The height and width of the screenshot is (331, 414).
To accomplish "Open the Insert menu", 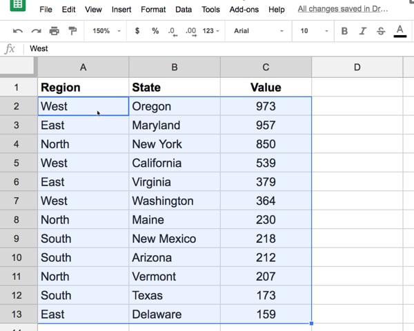I will tap(121, 10).
